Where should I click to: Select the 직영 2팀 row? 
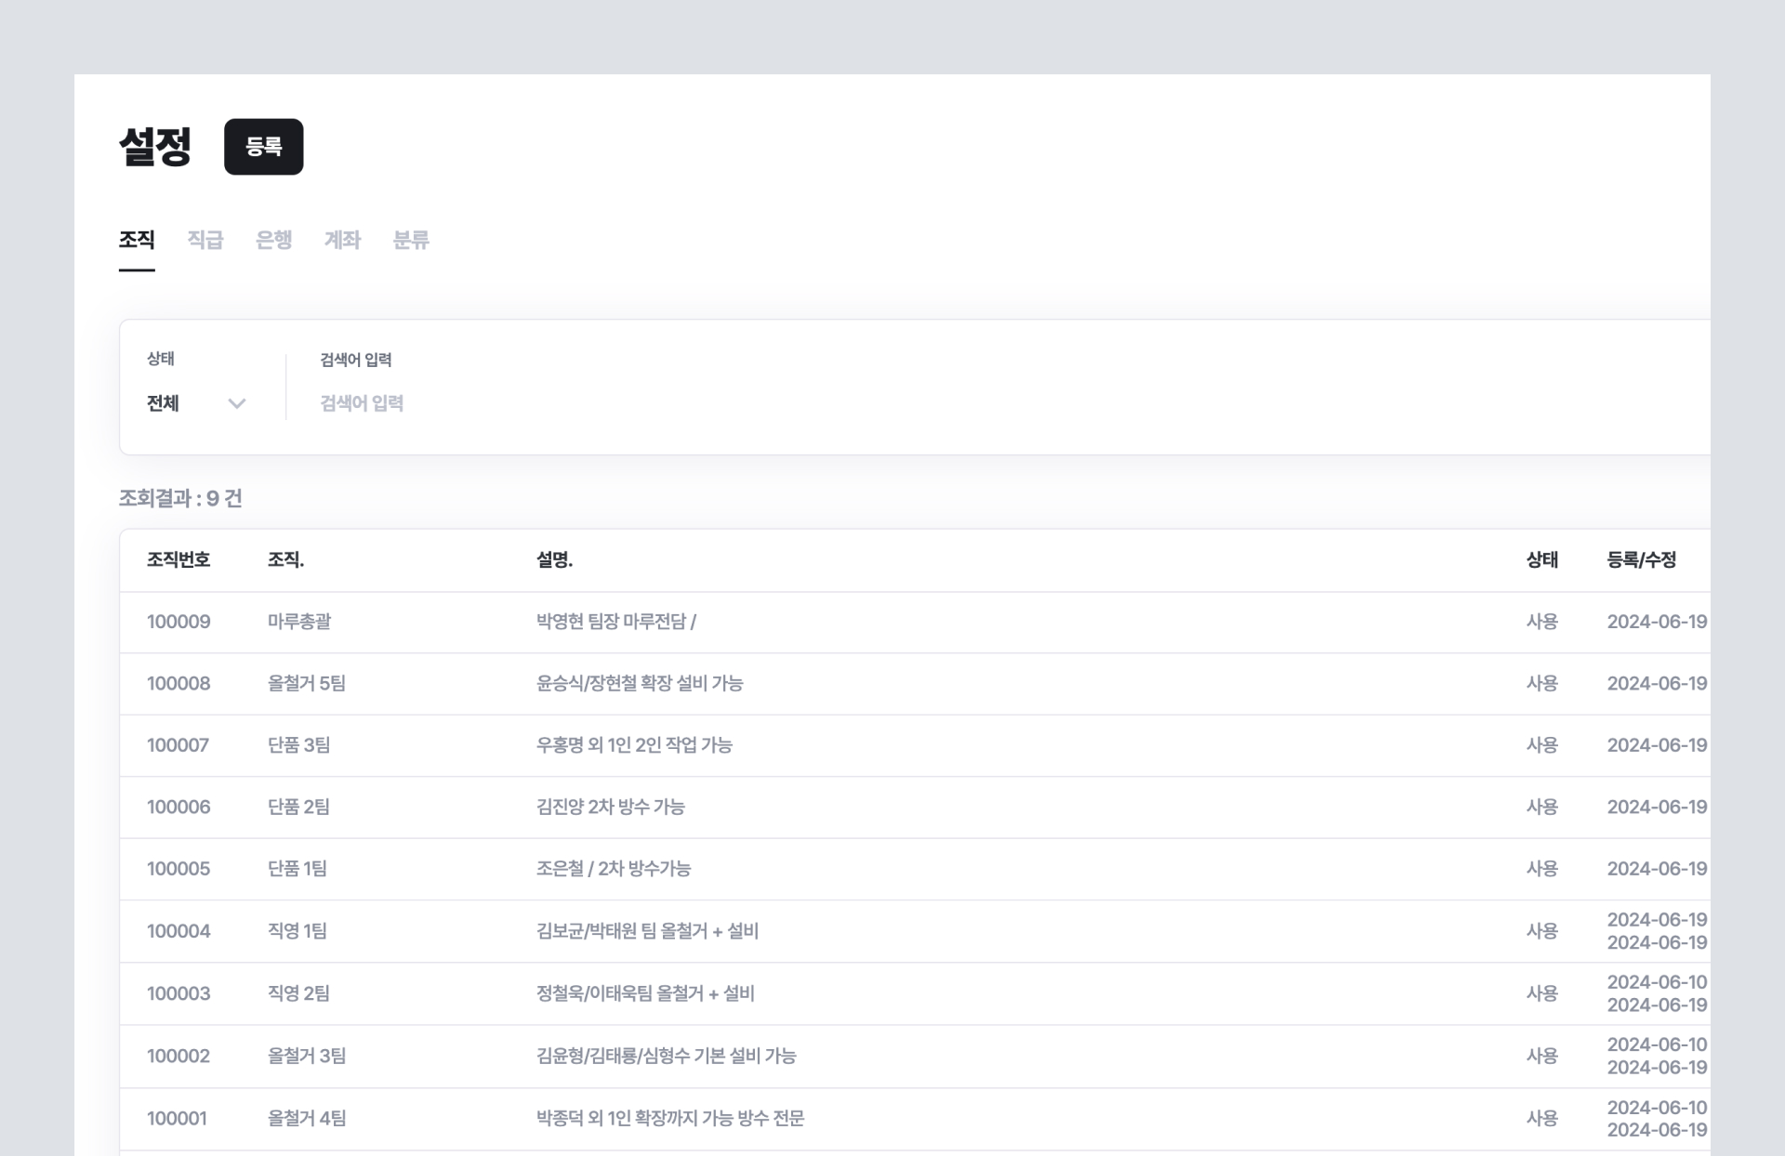point(299,993)
